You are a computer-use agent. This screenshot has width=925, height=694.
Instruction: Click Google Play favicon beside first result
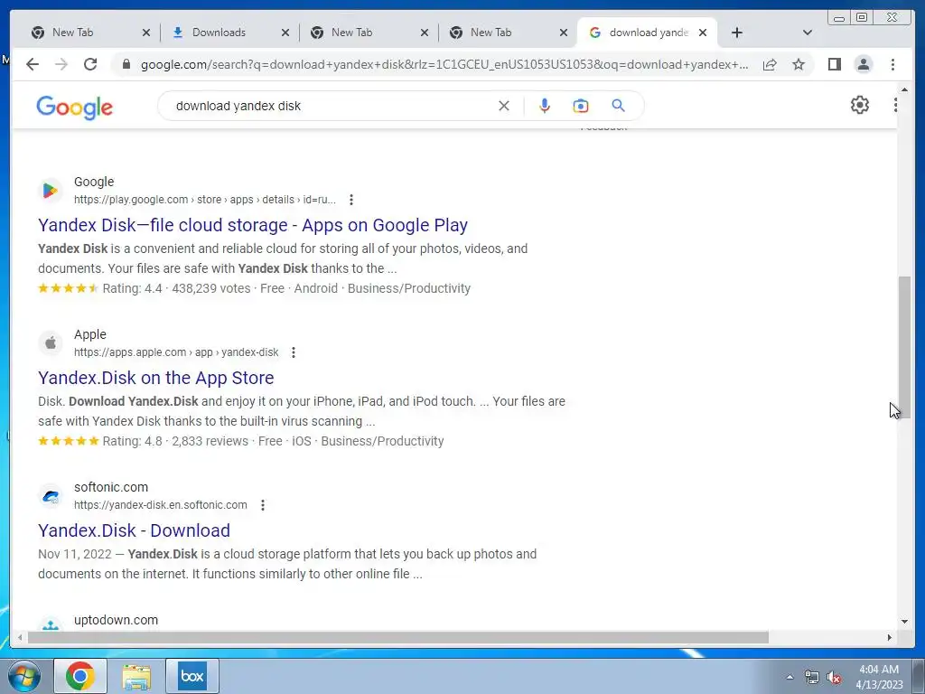[51, 191]
